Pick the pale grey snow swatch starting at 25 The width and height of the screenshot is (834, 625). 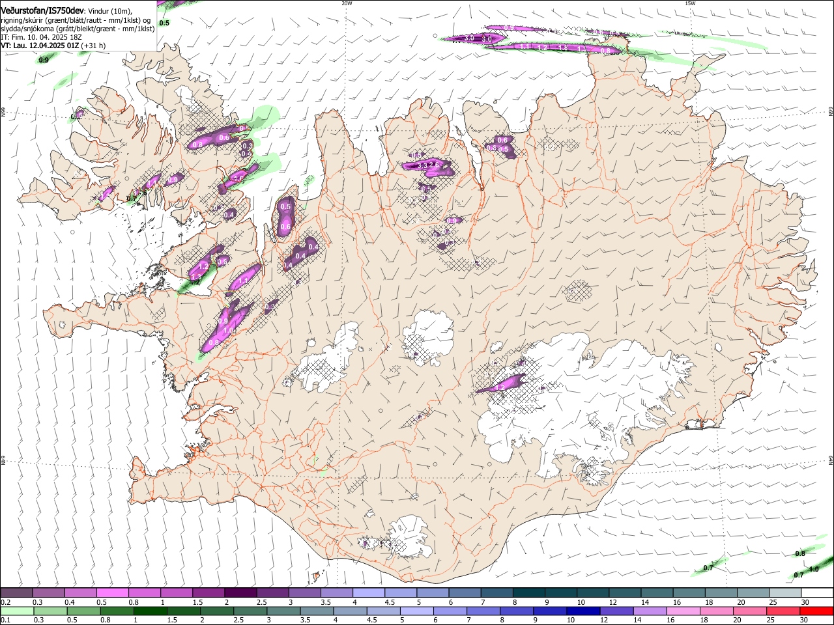point(784,592)
